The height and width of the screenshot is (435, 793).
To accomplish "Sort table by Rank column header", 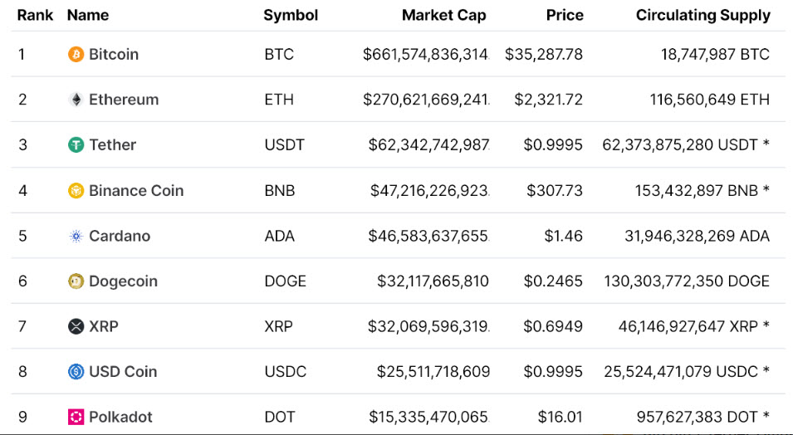I will 35,15.
